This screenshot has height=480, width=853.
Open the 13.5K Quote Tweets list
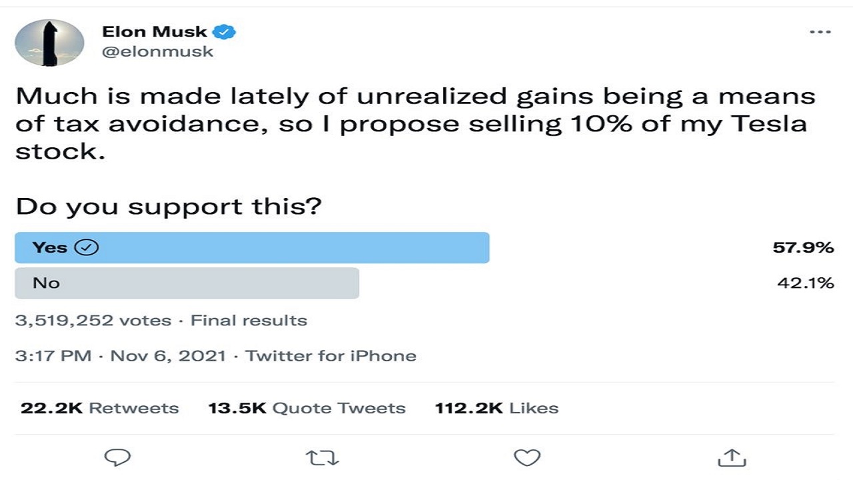pyautogui.click(x=307, y=408)
